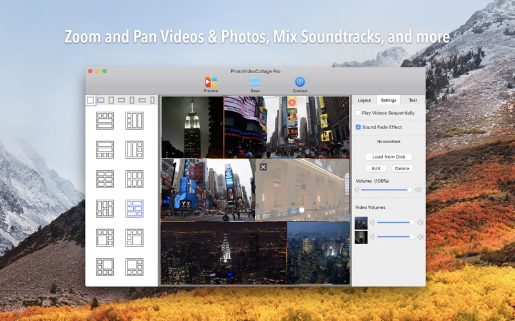Screen dimensions: 515x321
Task: Click the Empire State thumbnail under Video Volumes
Action: pos(361,237)
